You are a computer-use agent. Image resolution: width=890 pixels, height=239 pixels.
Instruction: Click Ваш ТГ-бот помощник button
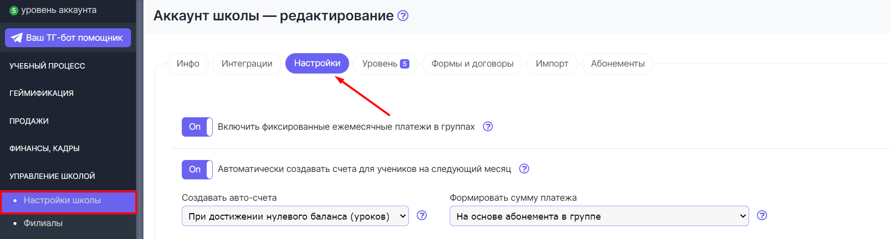point(68,38)
